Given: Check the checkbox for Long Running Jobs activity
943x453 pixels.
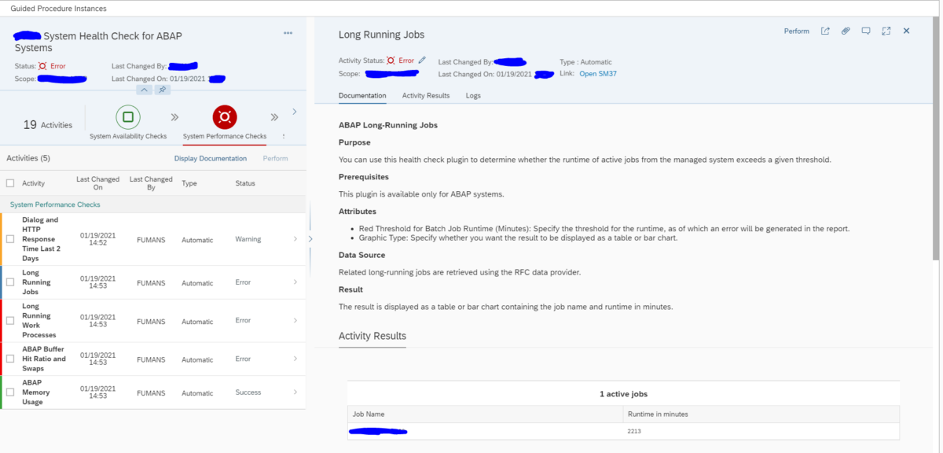Looking at the screenshot, I should [11, 283].
